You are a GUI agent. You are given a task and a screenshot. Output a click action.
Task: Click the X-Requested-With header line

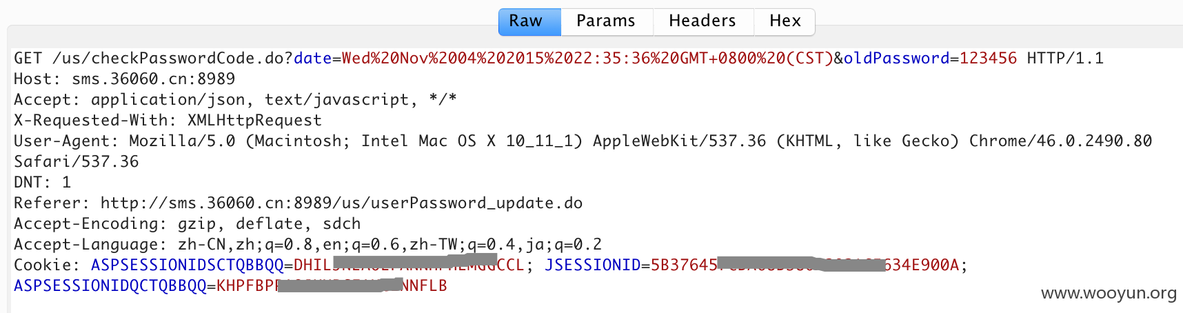coord(168,121)
